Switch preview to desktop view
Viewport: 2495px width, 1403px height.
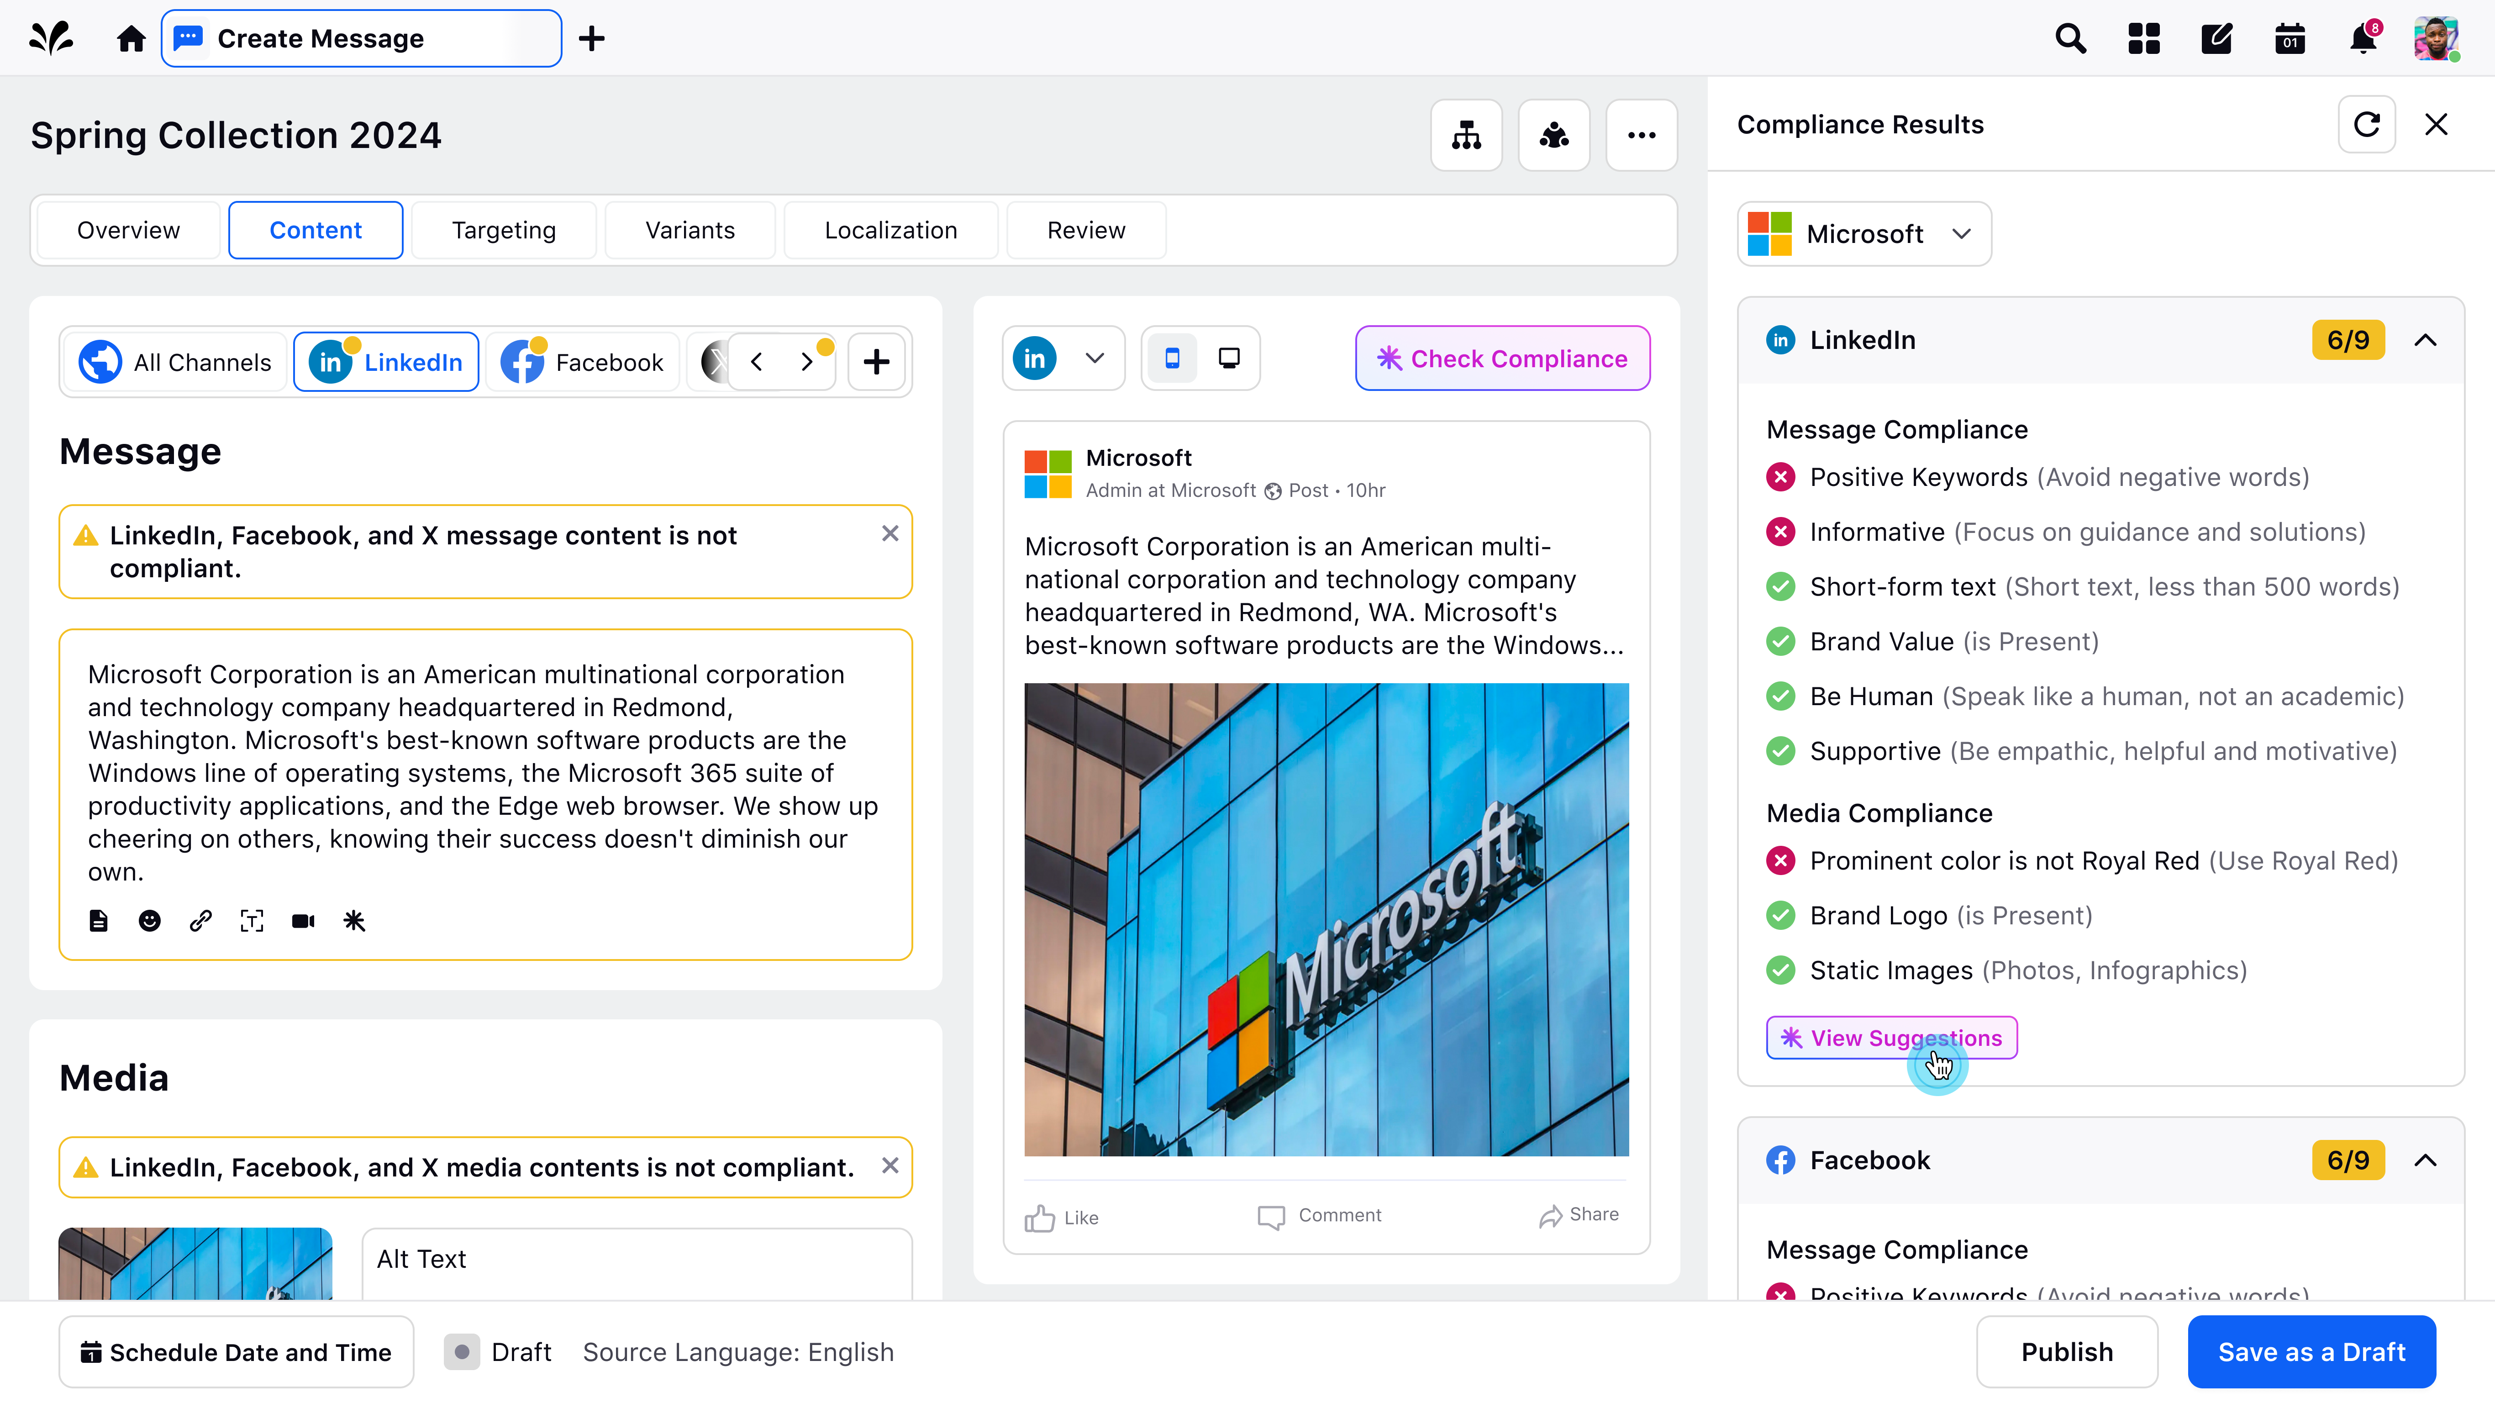point(1228,359)
